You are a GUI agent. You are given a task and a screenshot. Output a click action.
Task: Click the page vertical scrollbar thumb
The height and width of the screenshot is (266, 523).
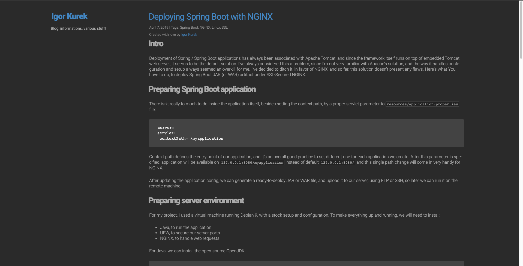point(521,30)
